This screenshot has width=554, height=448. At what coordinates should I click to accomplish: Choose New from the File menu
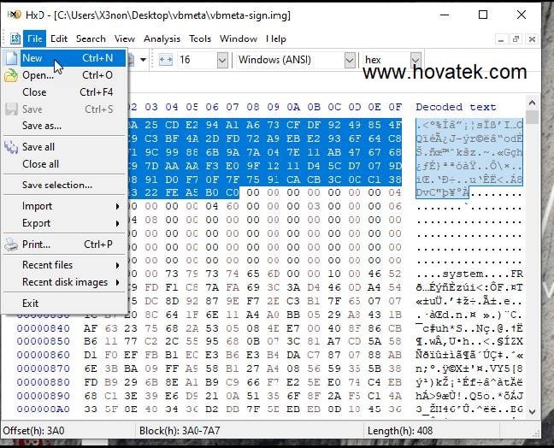(x=64, y=58)
